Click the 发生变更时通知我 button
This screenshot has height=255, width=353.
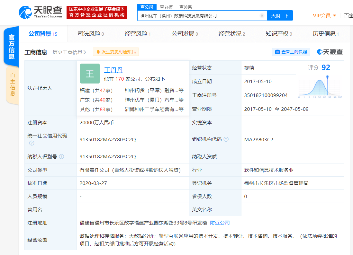(x=116, y=52)
